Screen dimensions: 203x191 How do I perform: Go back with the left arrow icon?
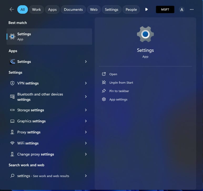[x=12, y=9]
